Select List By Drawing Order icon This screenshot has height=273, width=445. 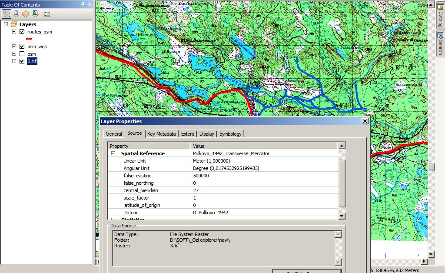[x=7, y=13]
